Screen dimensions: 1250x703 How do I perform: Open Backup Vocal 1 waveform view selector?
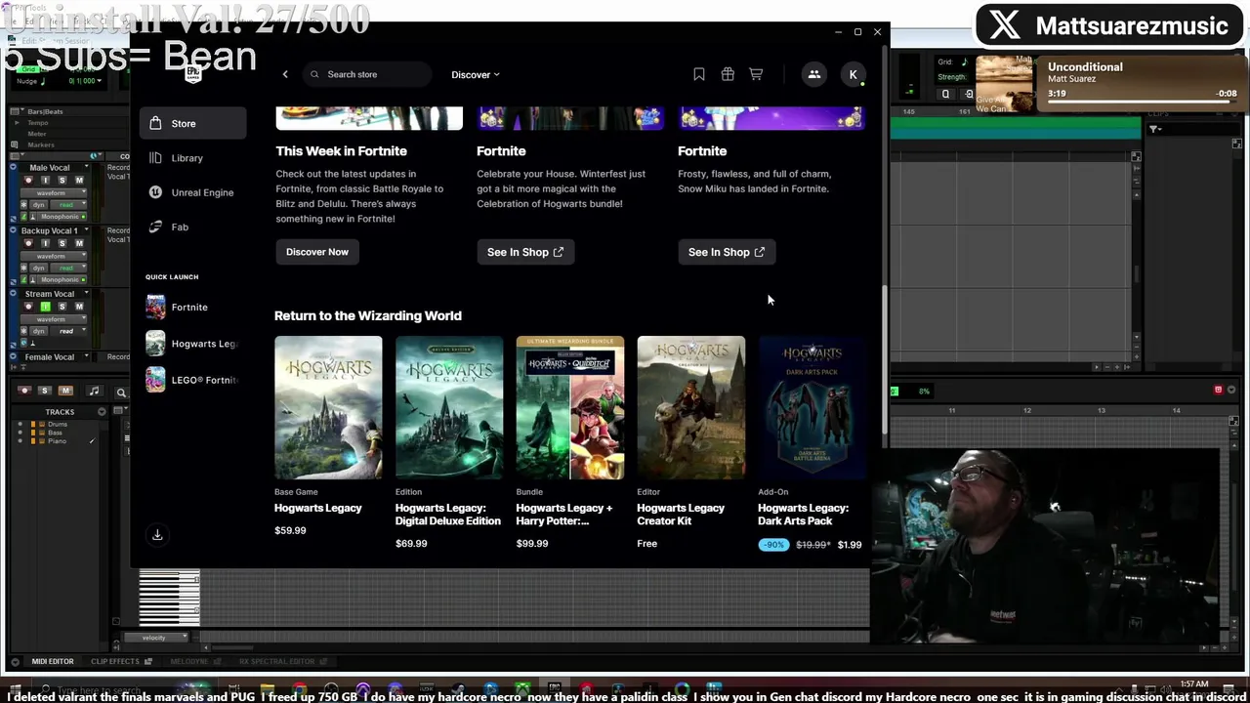[54, 256]
